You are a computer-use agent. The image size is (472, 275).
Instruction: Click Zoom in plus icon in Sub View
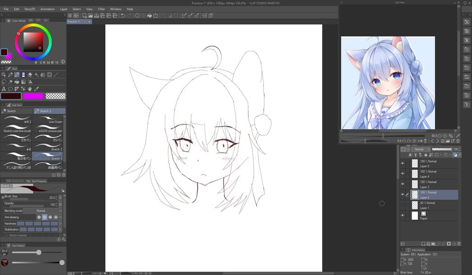tap(445, 136)
